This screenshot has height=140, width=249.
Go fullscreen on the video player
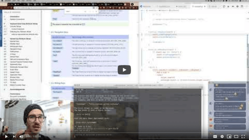click(x=243, y=136)
